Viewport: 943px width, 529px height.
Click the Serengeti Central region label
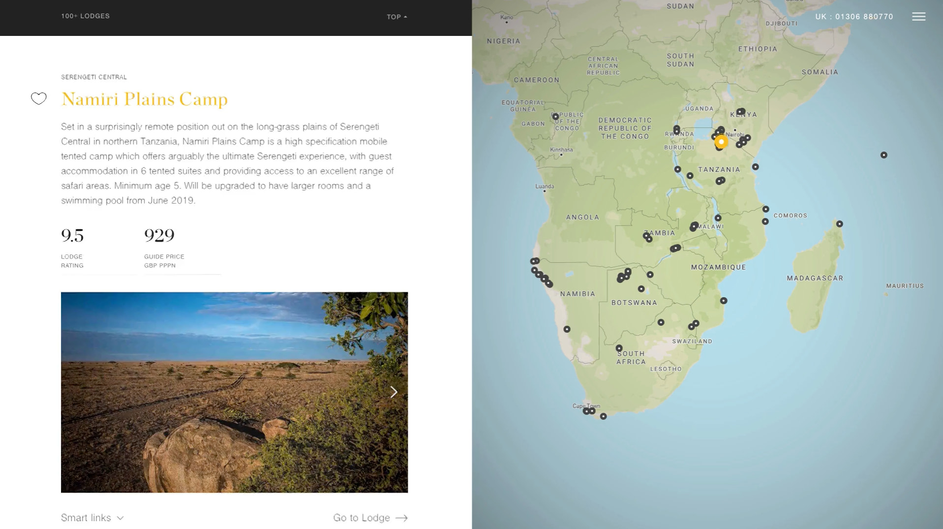click(x=94, y=77)
